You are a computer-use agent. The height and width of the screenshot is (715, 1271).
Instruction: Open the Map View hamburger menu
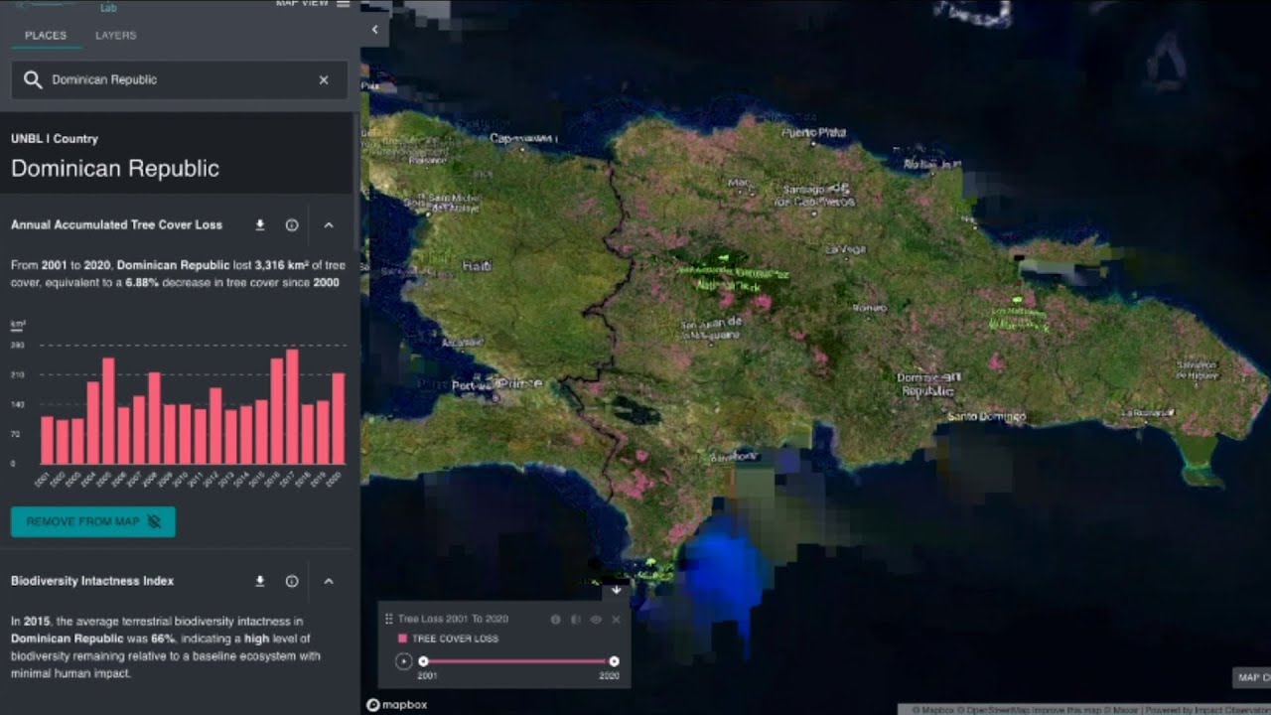point(343,4)
